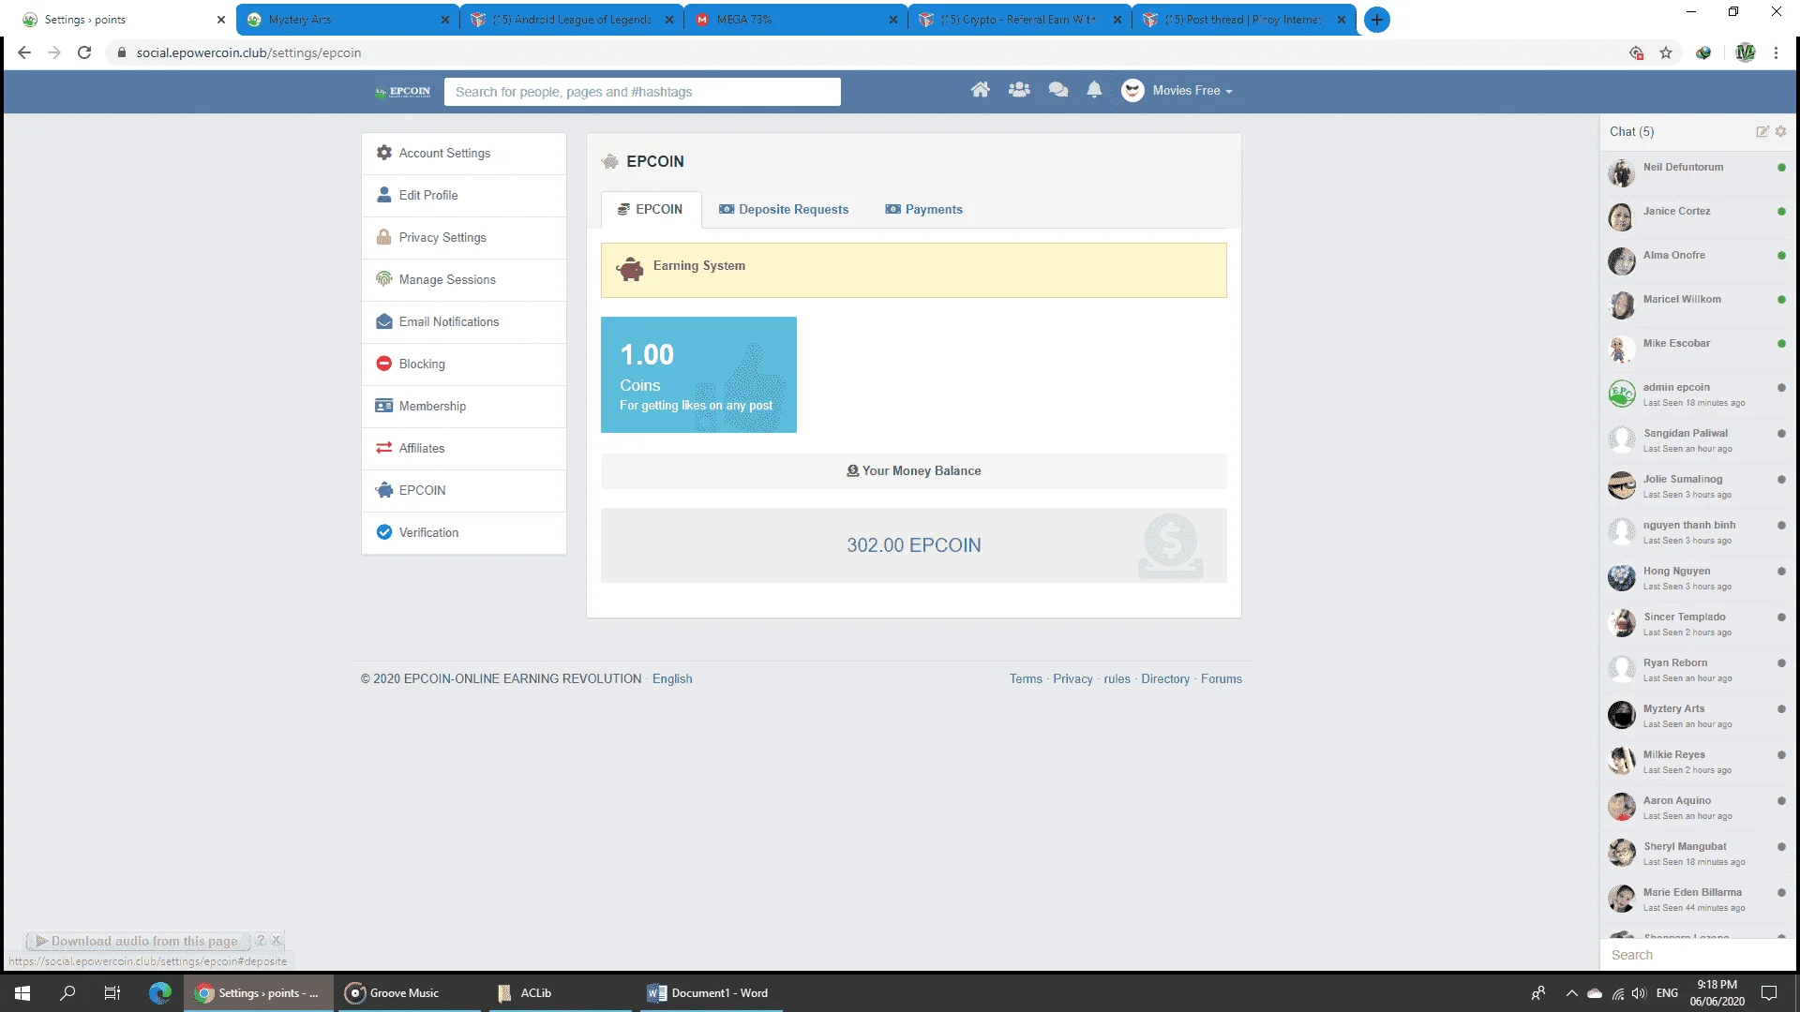Open chat with Janice Cortez
The height and width of the screenshot is (1012, 1800).
[1698, 216]
